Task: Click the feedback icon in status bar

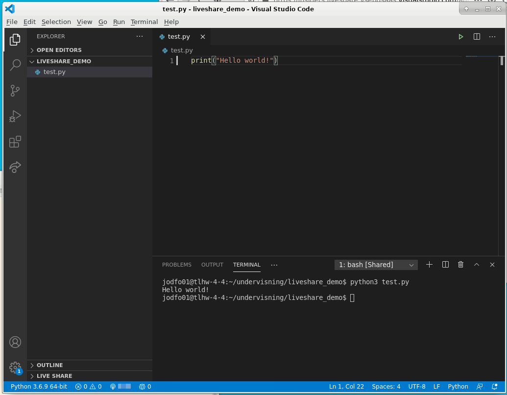Action: [480, 387]
